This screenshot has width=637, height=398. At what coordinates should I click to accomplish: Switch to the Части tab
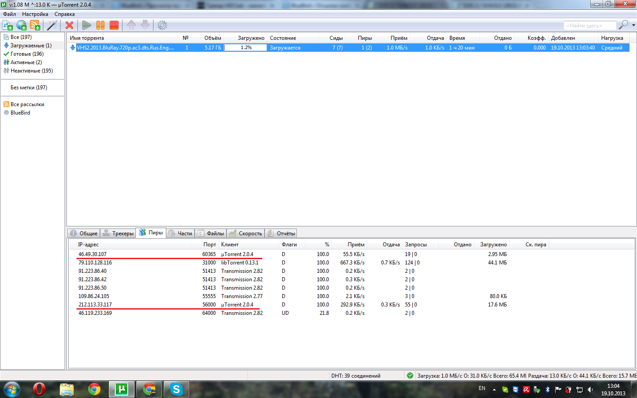[180, 233]
